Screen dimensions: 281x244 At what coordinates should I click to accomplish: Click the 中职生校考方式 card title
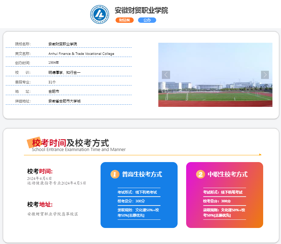point(228,174)
